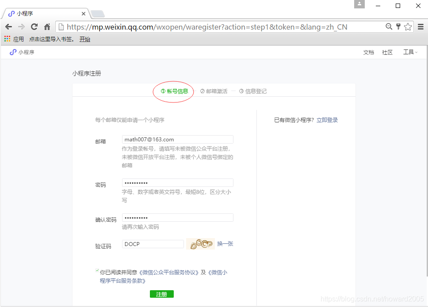Bookmark this page with the star icon

(407, 27)
